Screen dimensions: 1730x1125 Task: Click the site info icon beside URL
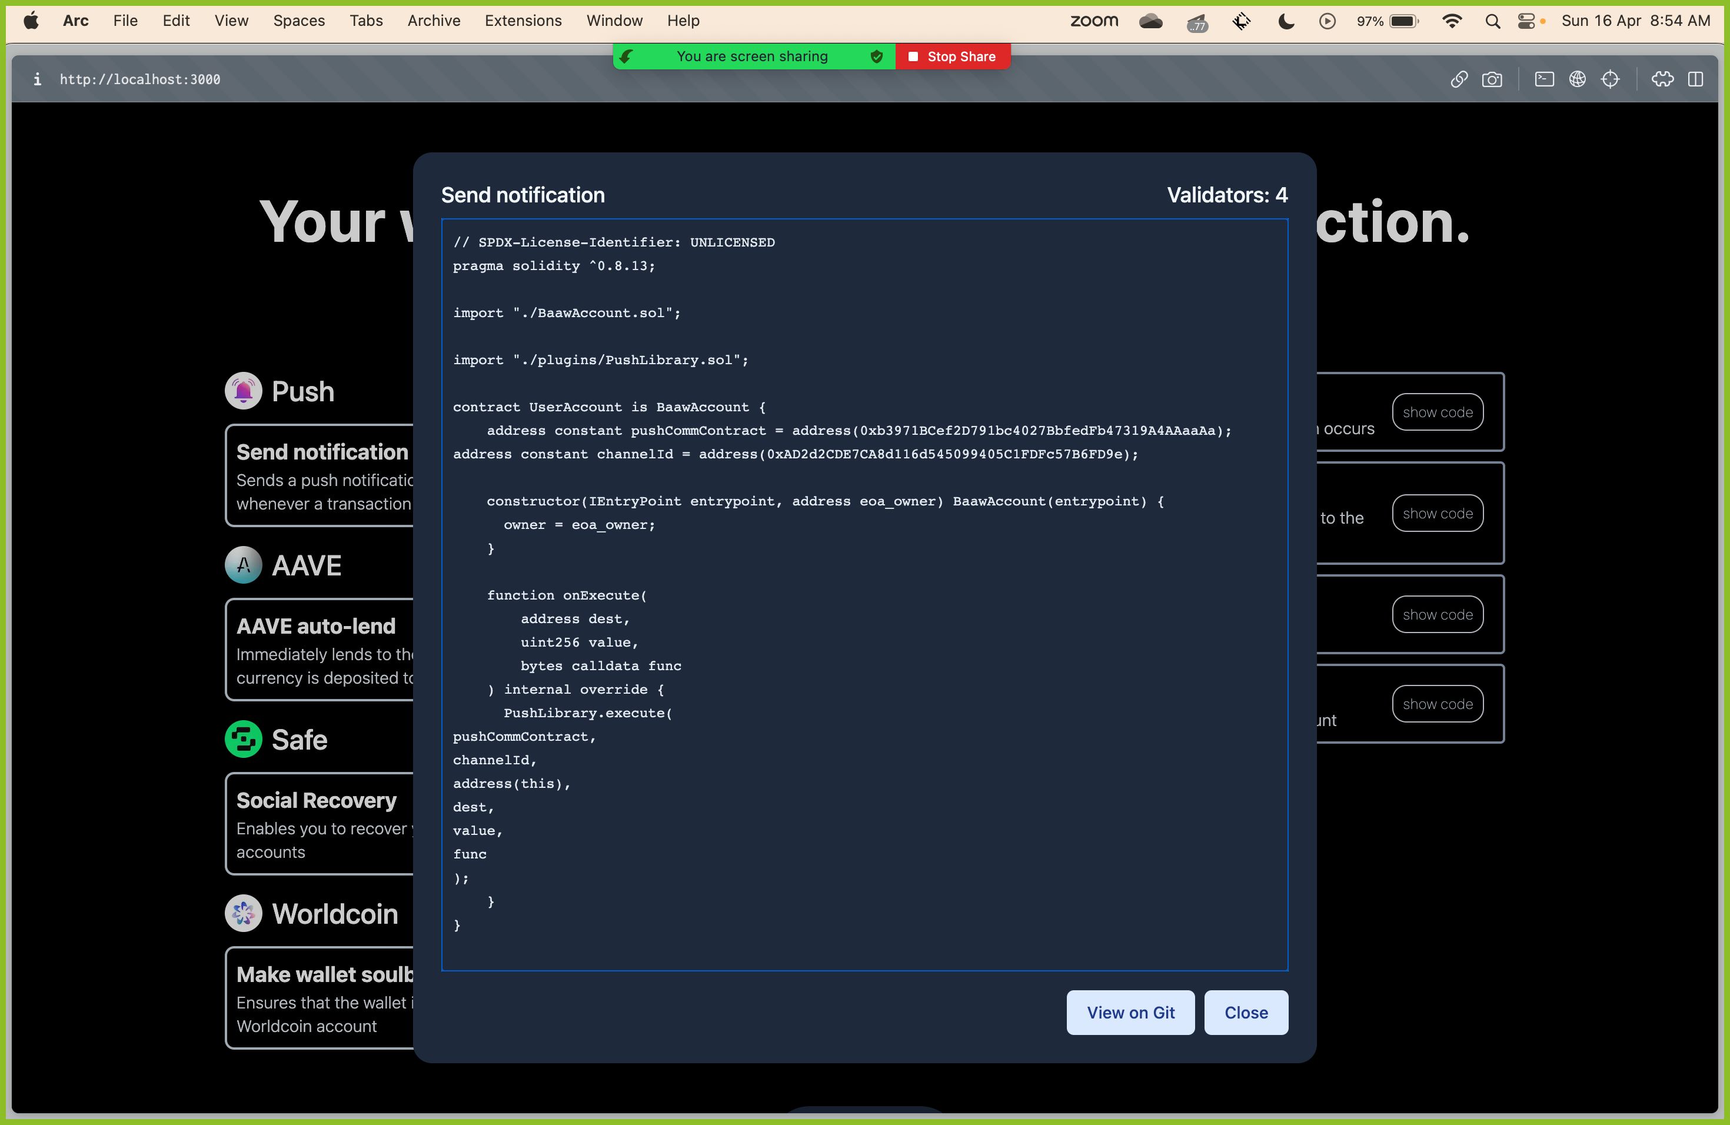click(37, 79)
